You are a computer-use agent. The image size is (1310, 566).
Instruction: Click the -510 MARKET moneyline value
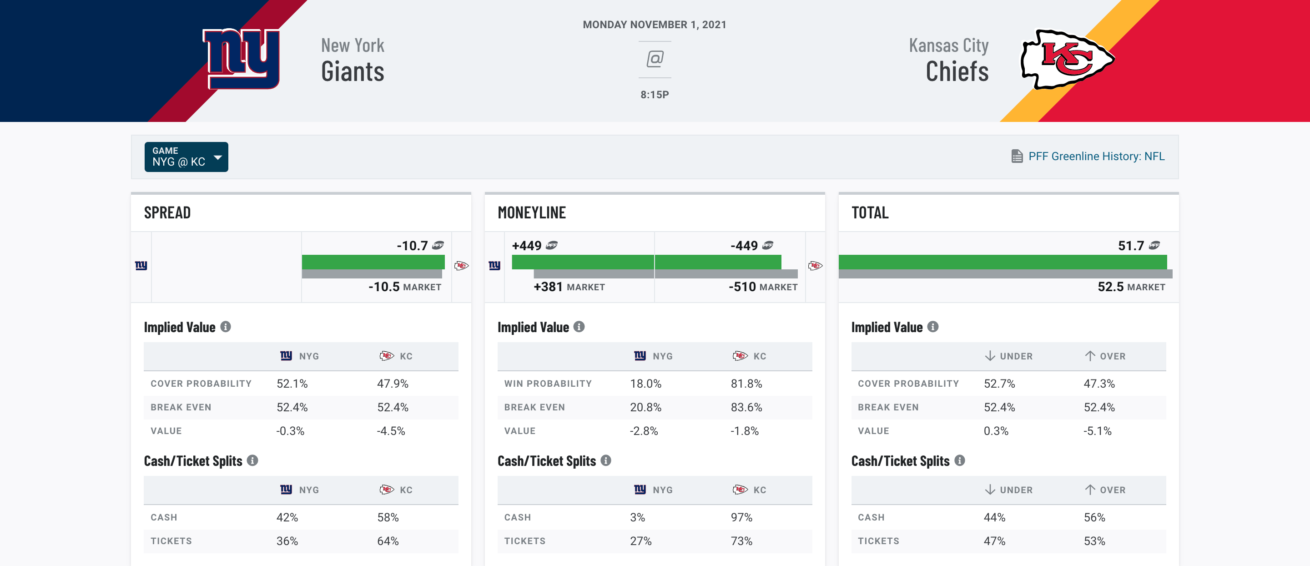(763, 287)
